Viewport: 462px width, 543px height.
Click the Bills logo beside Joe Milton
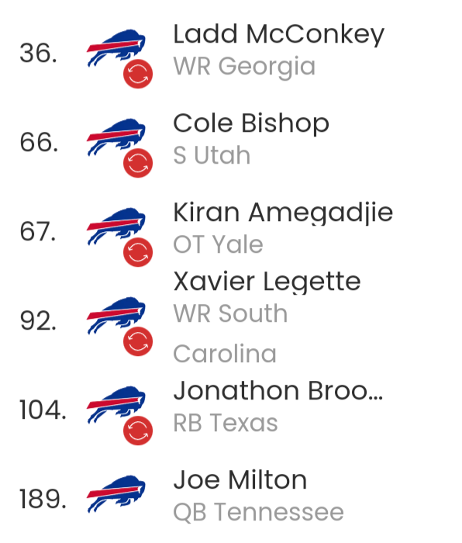pyautogui.click(x=116, y=493)
